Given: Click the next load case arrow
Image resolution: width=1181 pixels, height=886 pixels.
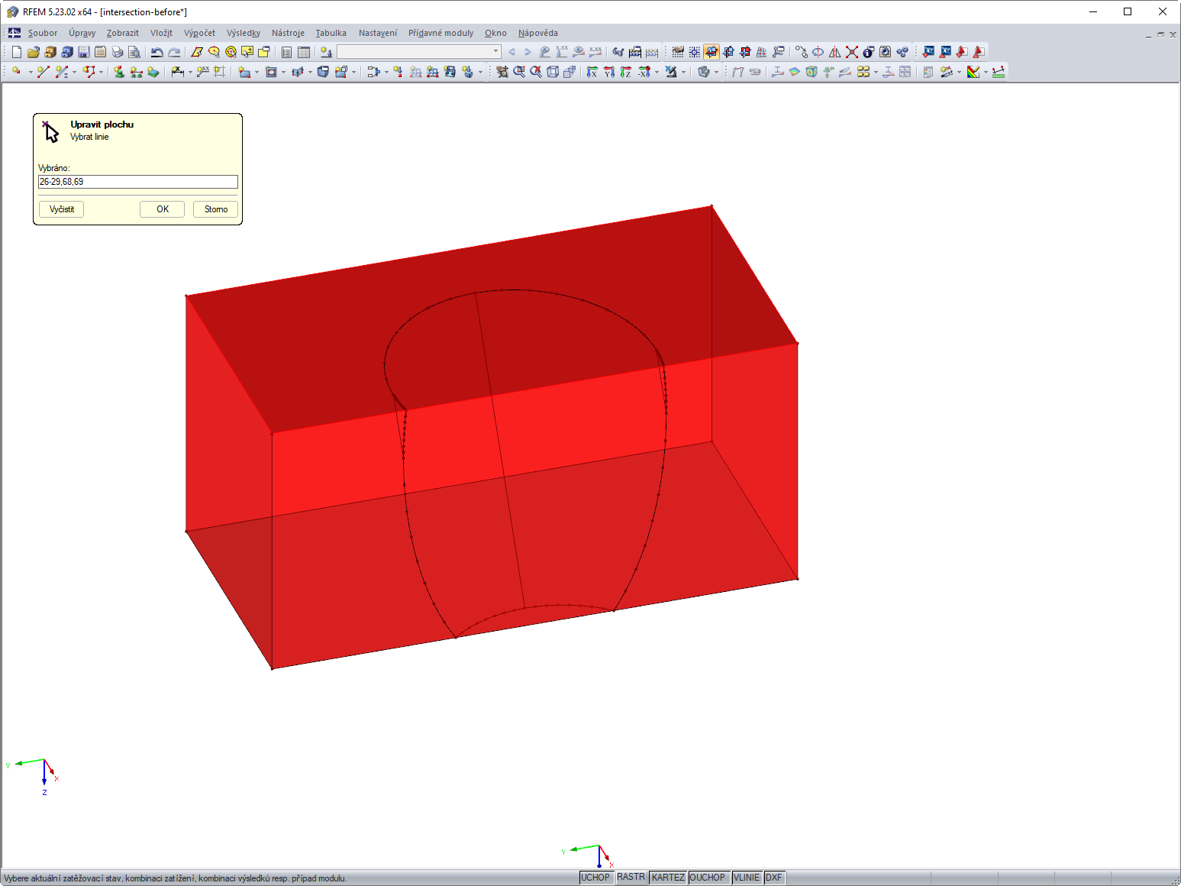Looking at the screenshot, I should [528, 52].
